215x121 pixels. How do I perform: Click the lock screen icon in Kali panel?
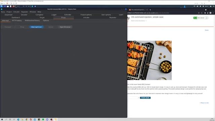click(211, 6)
